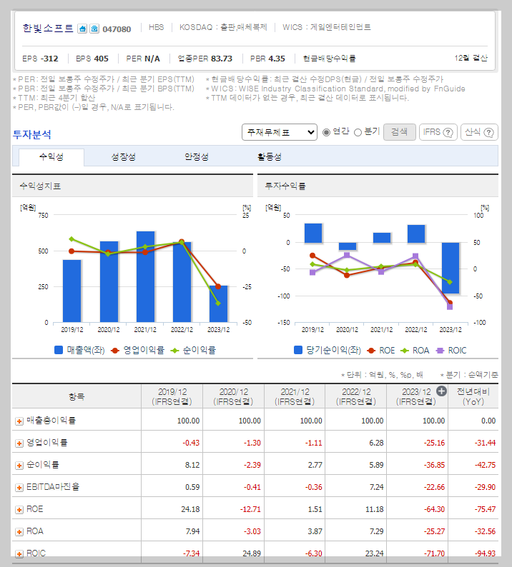This screenshot has width=512, height=567.
Task: Switch to the 성장성 tab
Action: pyautogui.click(x=124, y=157)
